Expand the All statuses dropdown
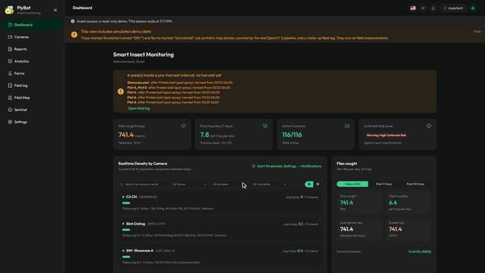 click(229, 184)
